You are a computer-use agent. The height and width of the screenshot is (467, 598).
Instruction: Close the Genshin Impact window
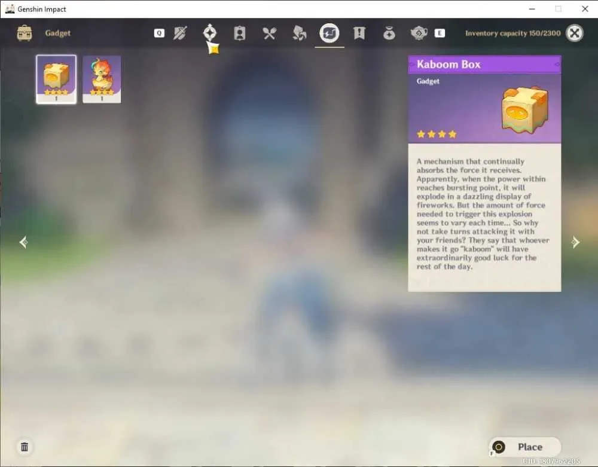click(x=585, y=9)
